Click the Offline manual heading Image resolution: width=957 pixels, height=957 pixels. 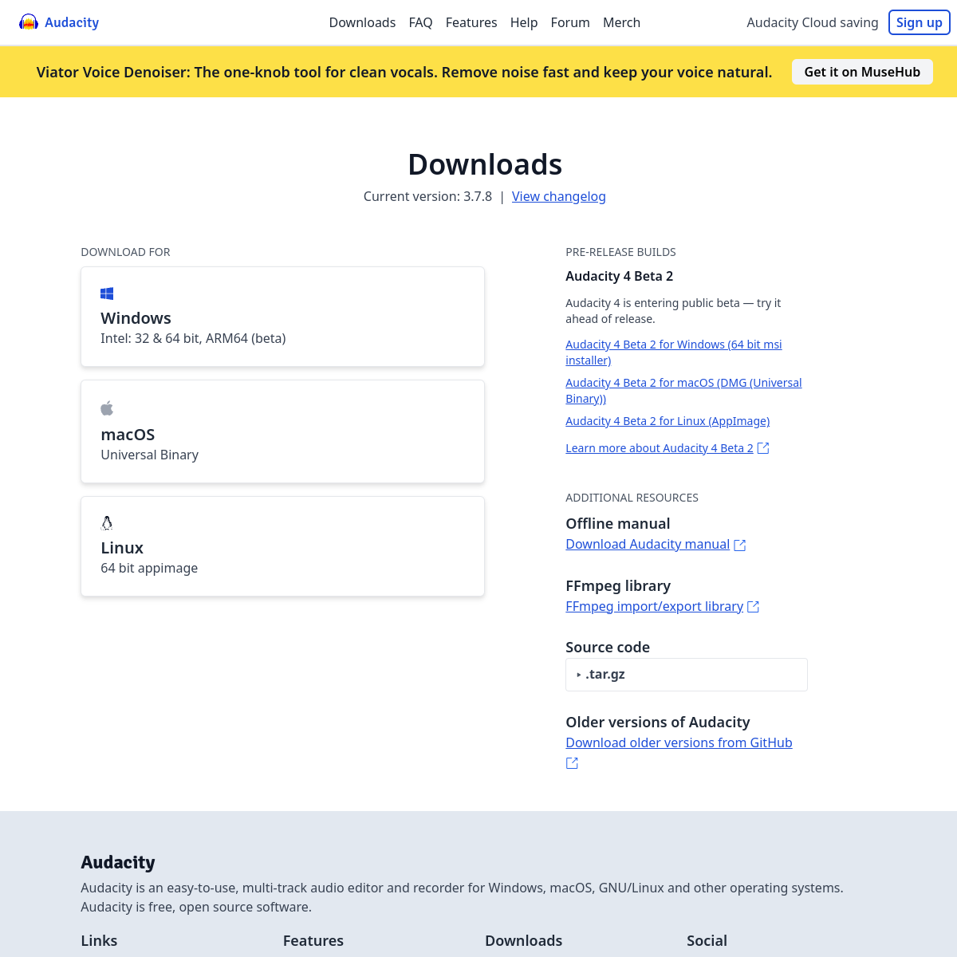(617, 523)
